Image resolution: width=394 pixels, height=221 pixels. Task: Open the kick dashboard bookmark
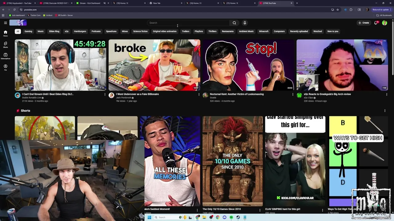click(x=17, y=15)
